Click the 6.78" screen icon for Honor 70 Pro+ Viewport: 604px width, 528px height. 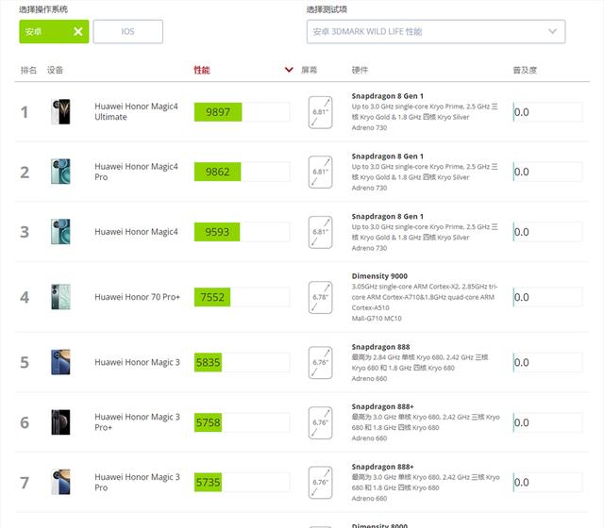[321, 297]
